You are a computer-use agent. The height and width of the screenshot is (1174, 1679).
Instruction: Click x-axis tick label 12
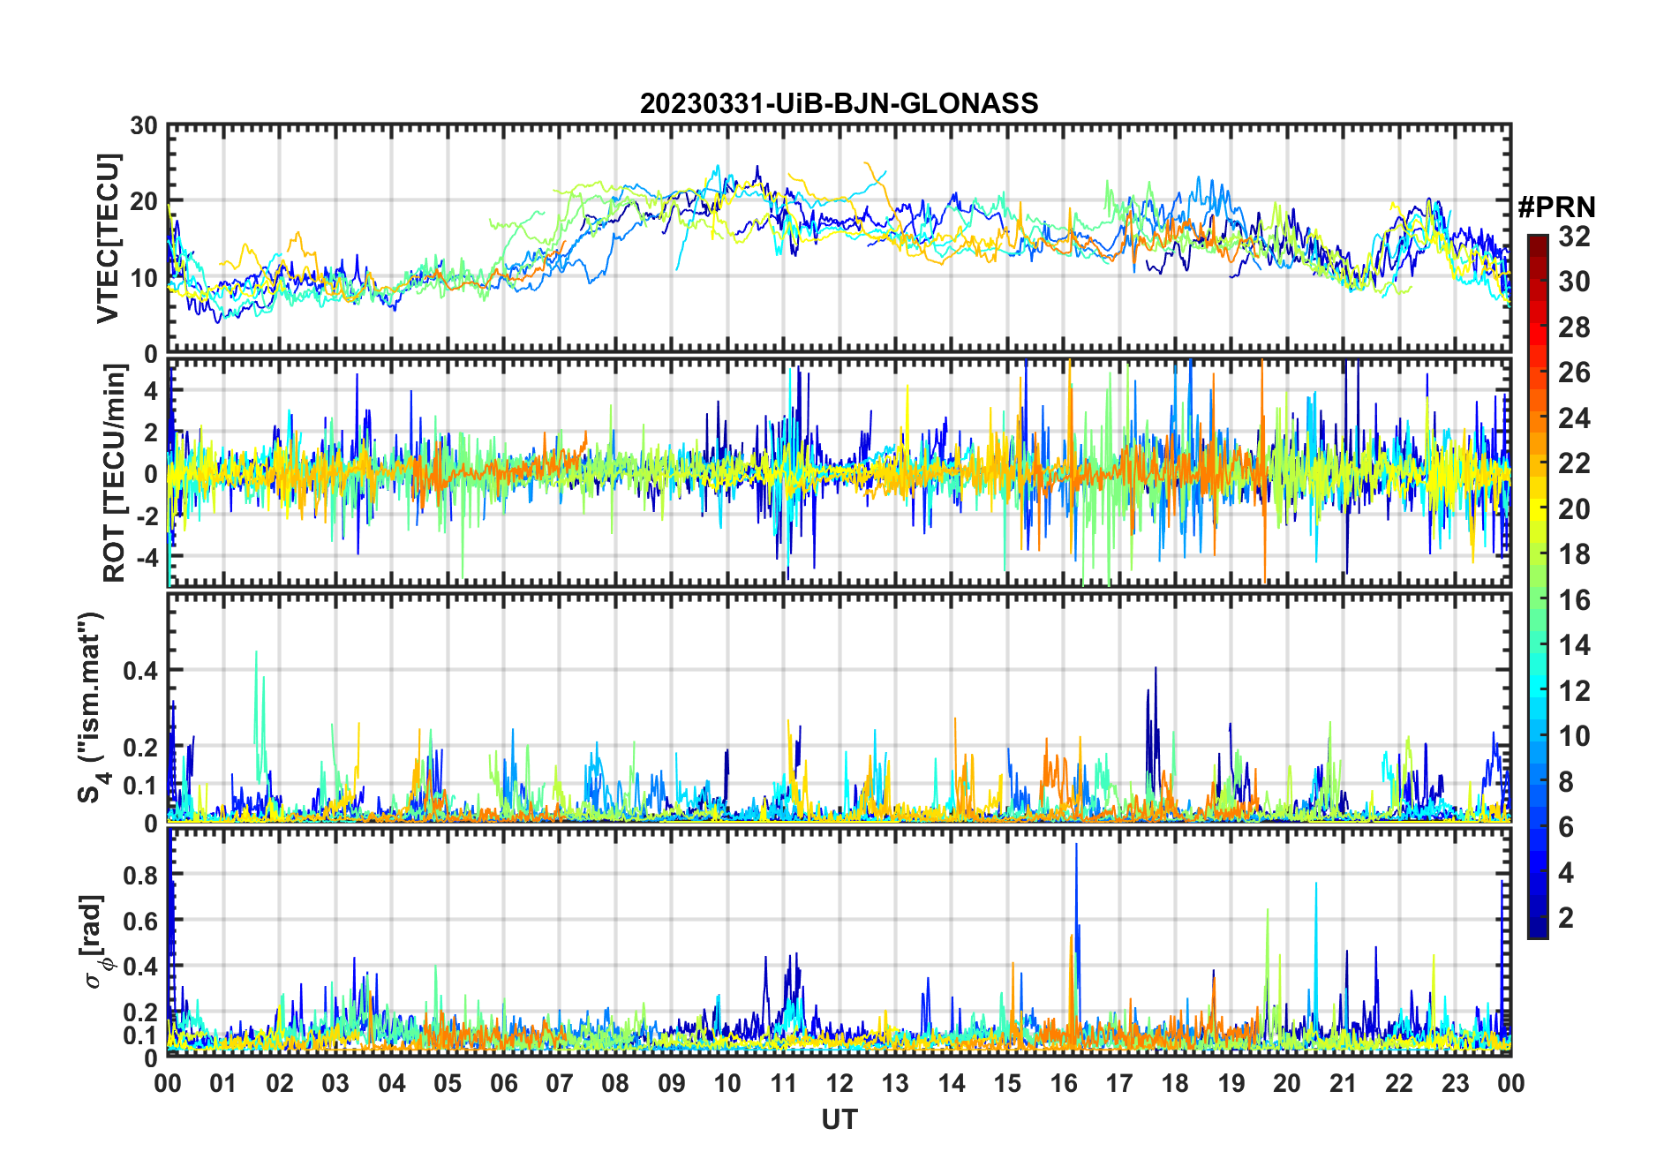click(839, 1083)
